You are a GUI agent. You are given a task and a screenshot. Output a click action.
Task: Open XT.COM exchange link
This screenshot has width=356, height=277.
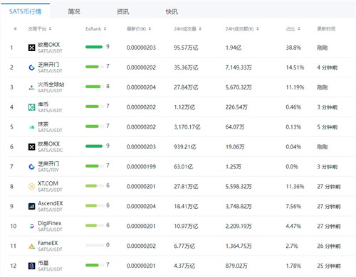48,183
